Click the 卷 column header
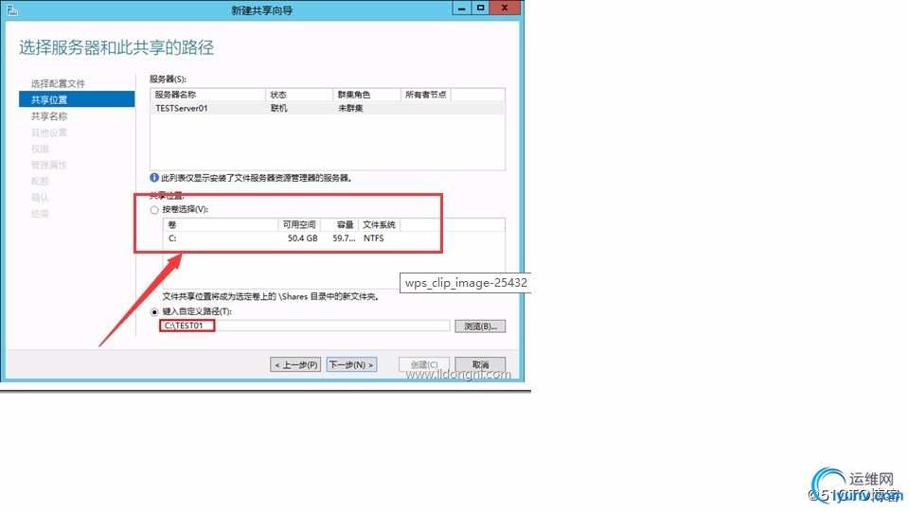The width and height of the screenshot is (909, 511). point(221,225)
